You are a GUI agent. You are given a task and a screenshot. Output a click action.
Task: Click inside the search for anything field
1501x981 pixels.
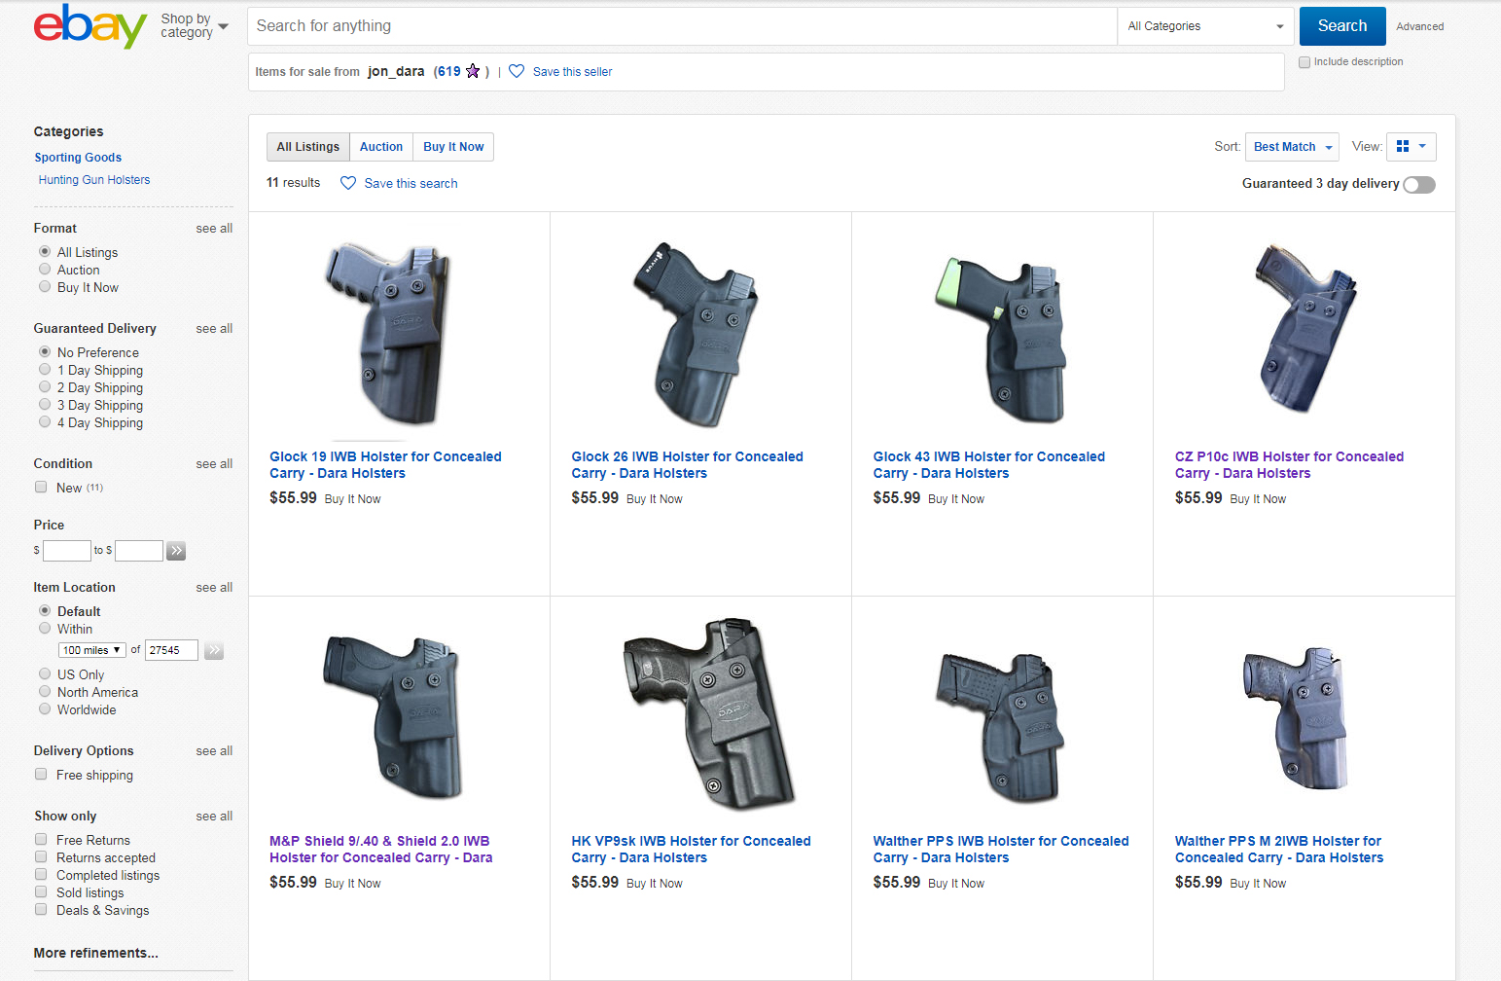coord(681,26)
